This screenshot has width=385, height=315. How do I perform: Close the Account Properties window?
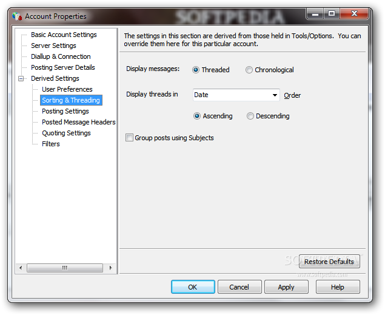[354, 14]
